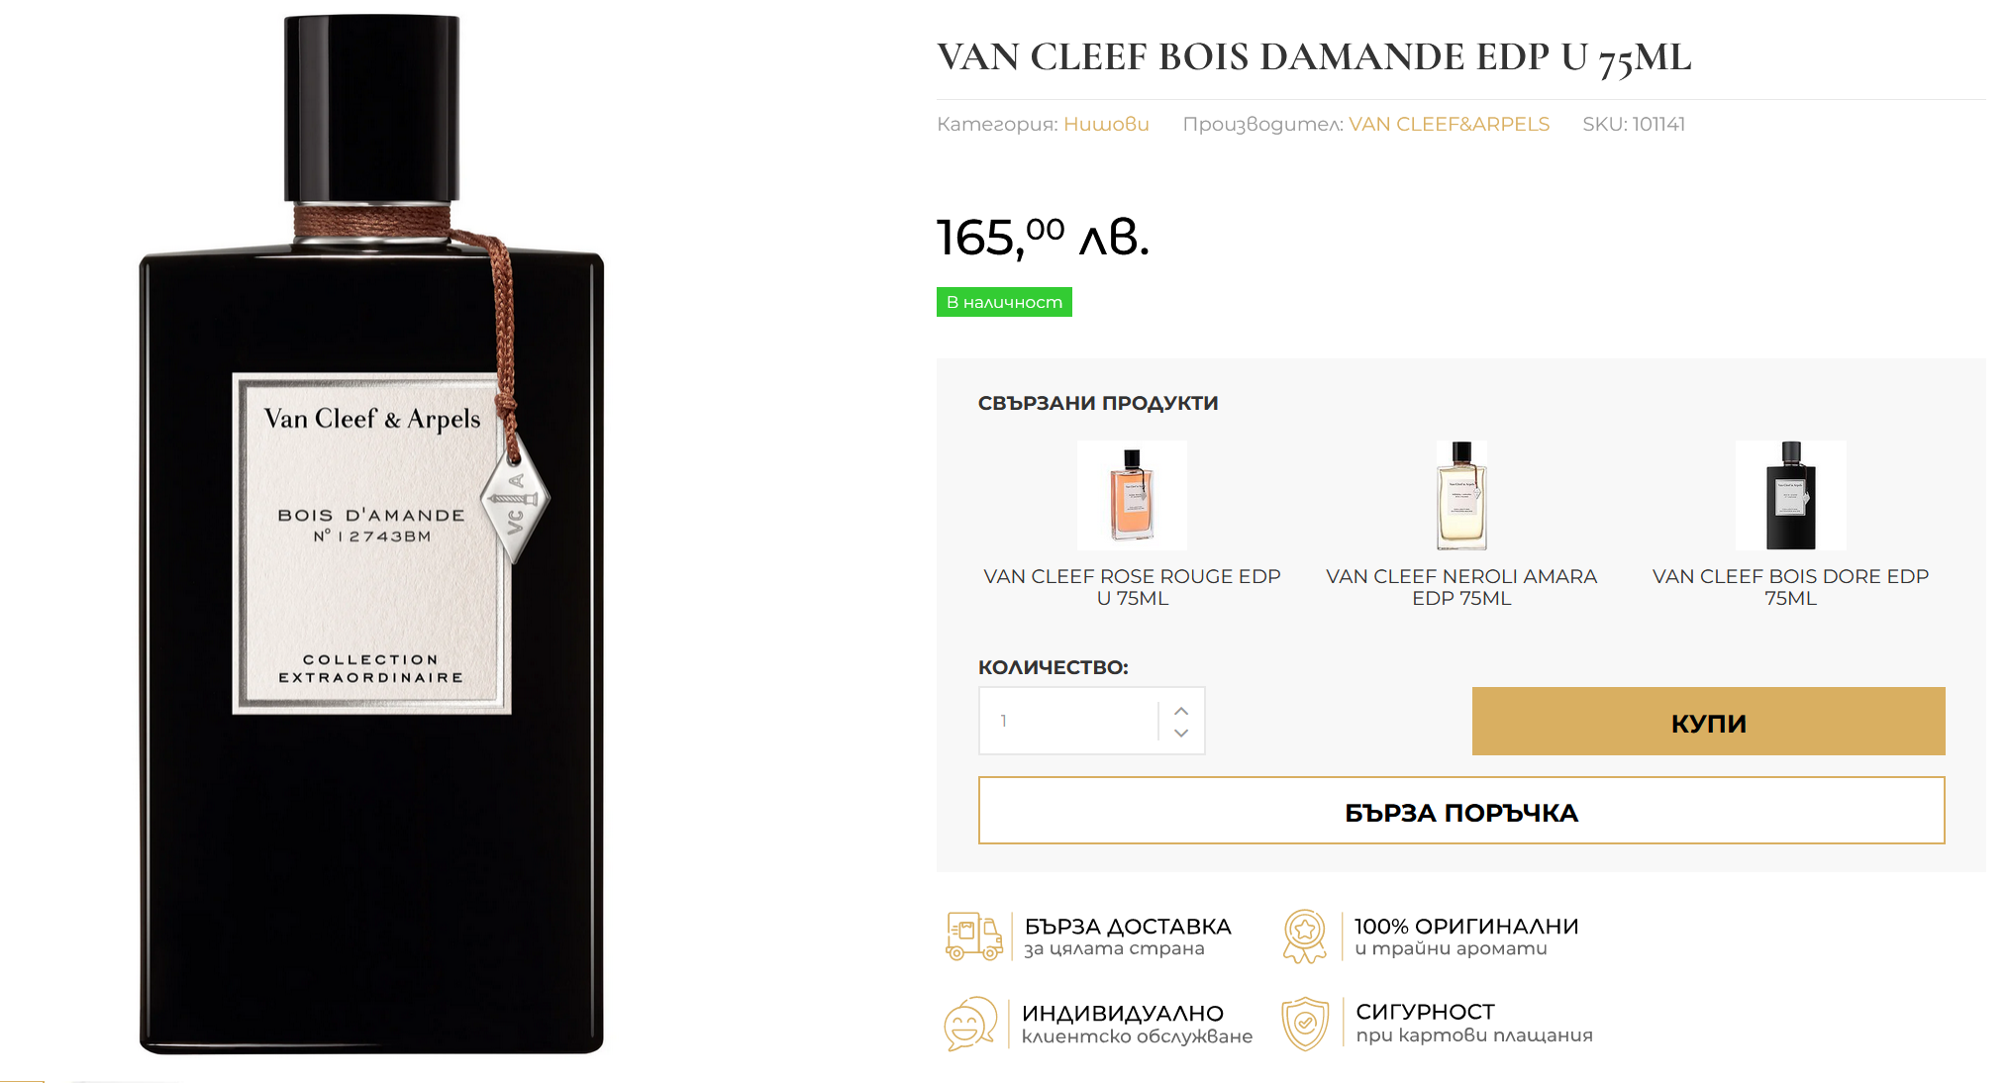Click the customer service smiley chat icon
The image size is (2008, 1083).
click(970, 1024)
